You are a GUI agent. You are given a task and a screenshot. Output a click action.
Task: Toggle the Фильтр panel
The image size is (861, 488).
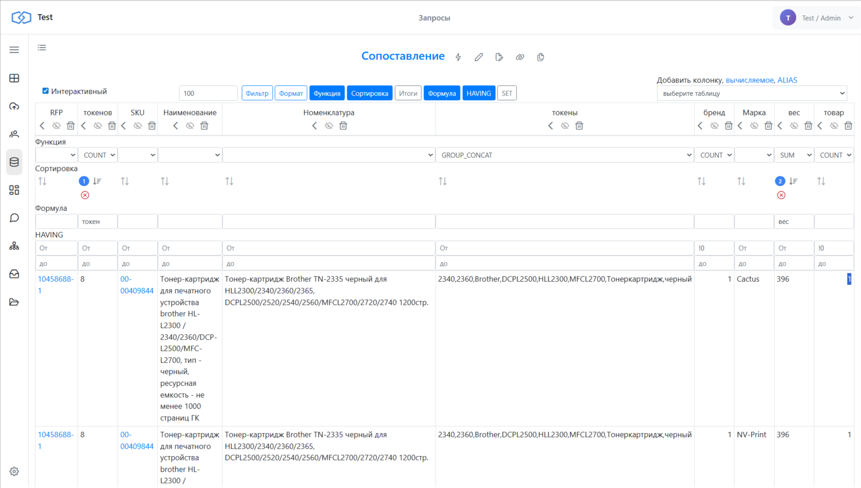pyautogui.click(x=257, y=93)
